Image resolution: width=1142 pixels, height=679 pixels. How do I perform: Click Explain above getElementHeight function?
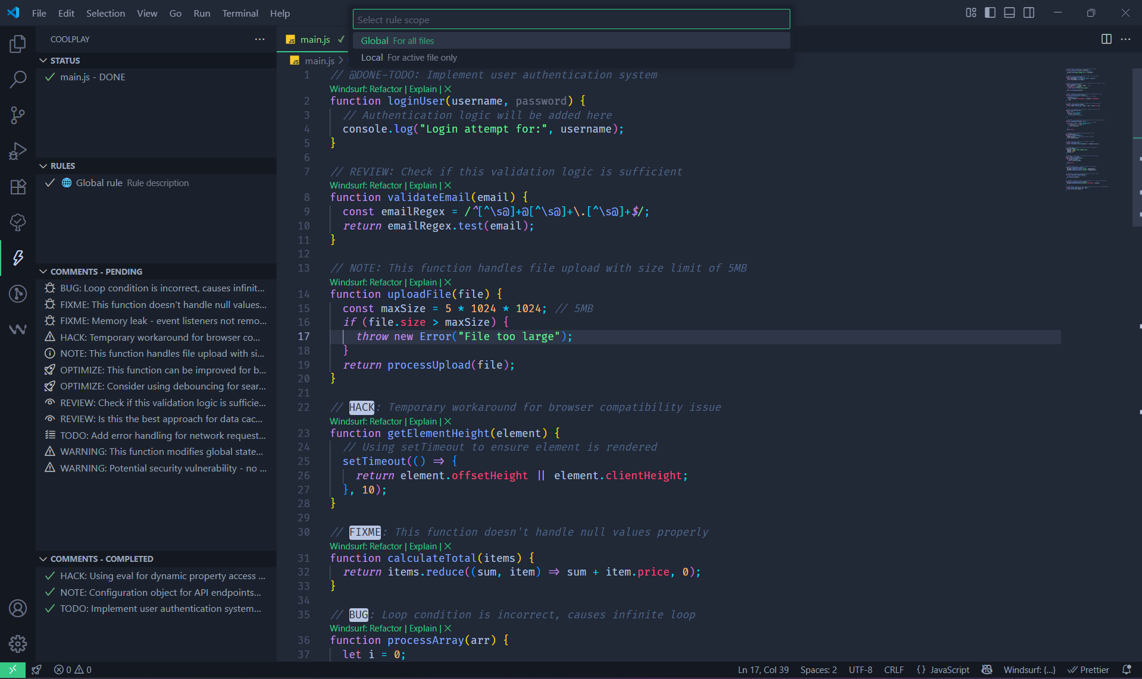pos(423,422)
